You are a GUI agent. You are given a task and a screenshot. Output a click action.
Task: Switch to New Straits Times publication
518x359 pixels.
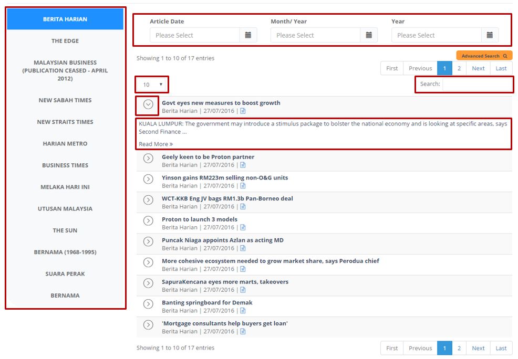(65, 122)
